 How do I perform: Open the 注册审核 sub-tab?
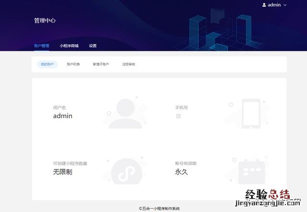click(129, 64)
